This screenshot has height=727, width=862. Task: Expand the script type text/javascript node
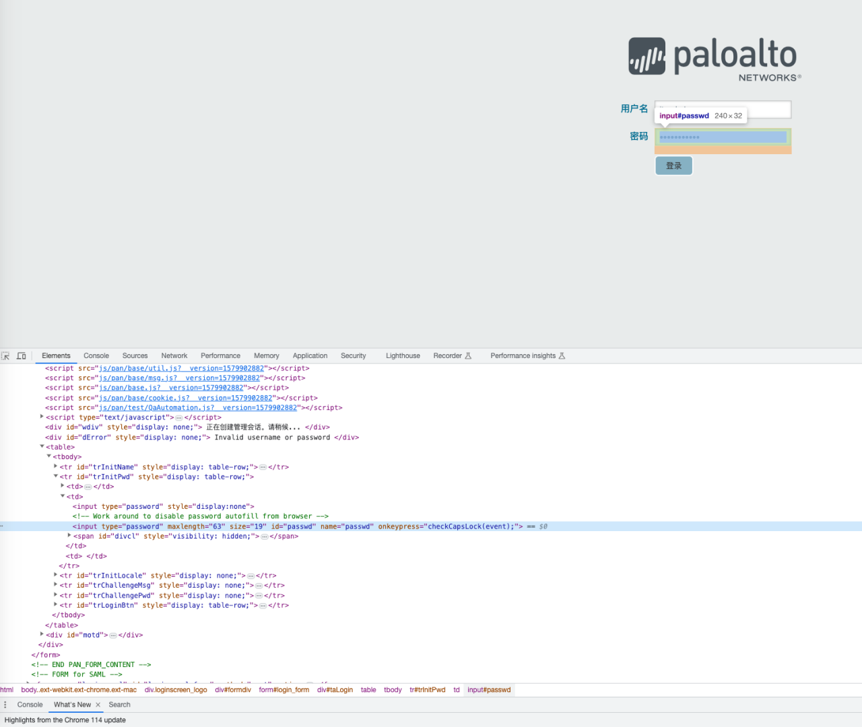tap(42, 417)
